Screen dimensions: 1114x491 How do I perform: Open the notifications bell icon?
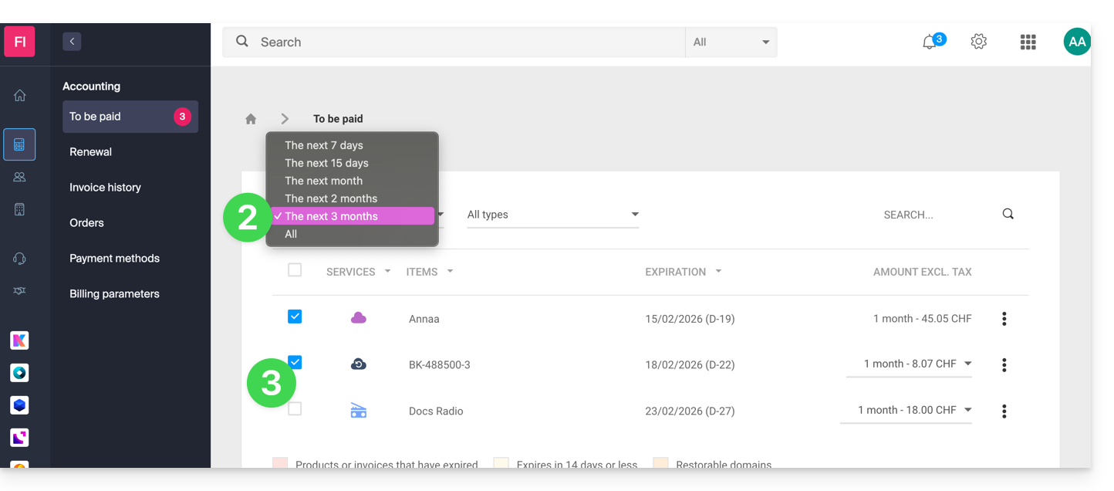[x=930, y=42]
